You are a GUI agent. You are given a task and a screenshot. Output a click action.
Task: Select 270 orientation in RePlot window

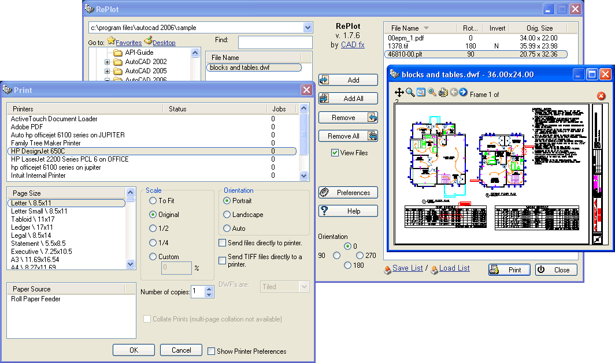pos(360,255)
